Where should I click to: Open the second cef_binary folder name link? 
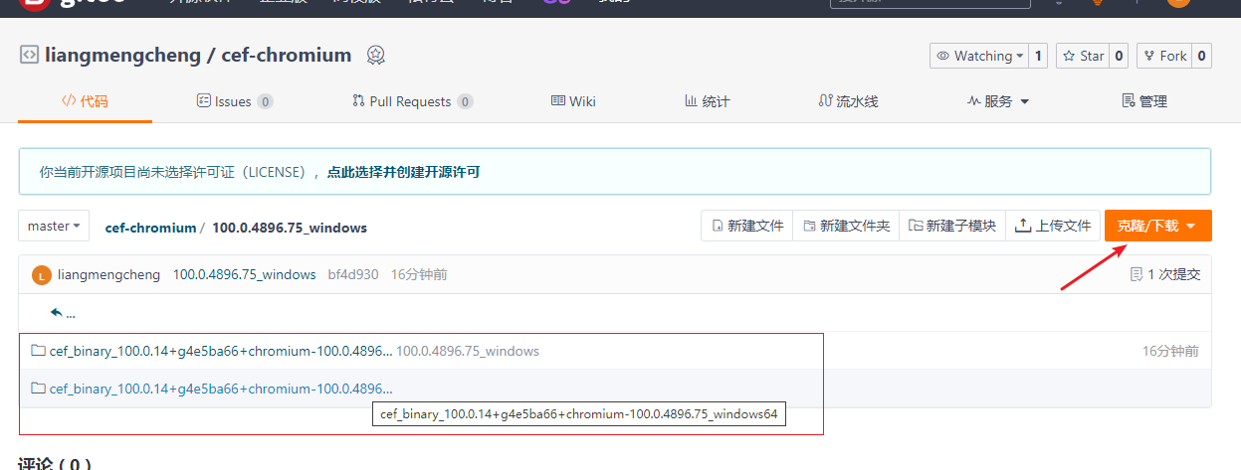tap(221, 389)
